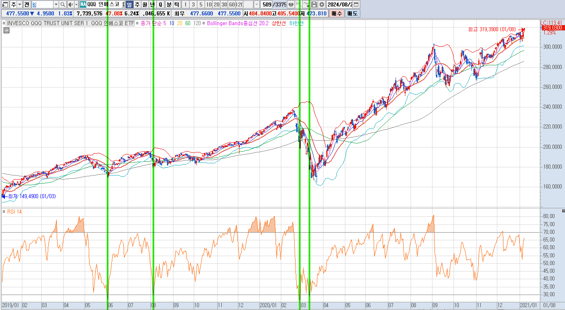The width and height of the screenshot is (565, 310).
Task: Open the 주 type dropdown arrow
Action: coord(19,5)
